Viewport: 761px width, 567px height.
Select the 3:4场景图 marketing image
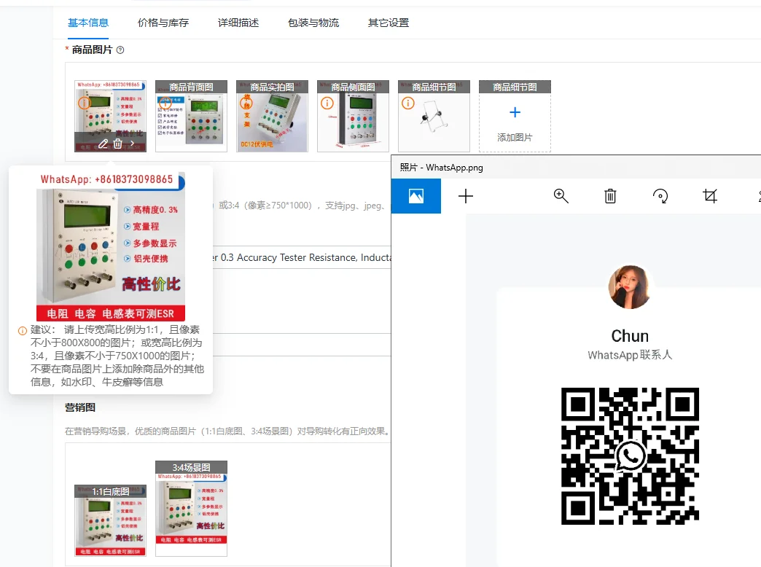pyautogui.click(x=191, y=508)
